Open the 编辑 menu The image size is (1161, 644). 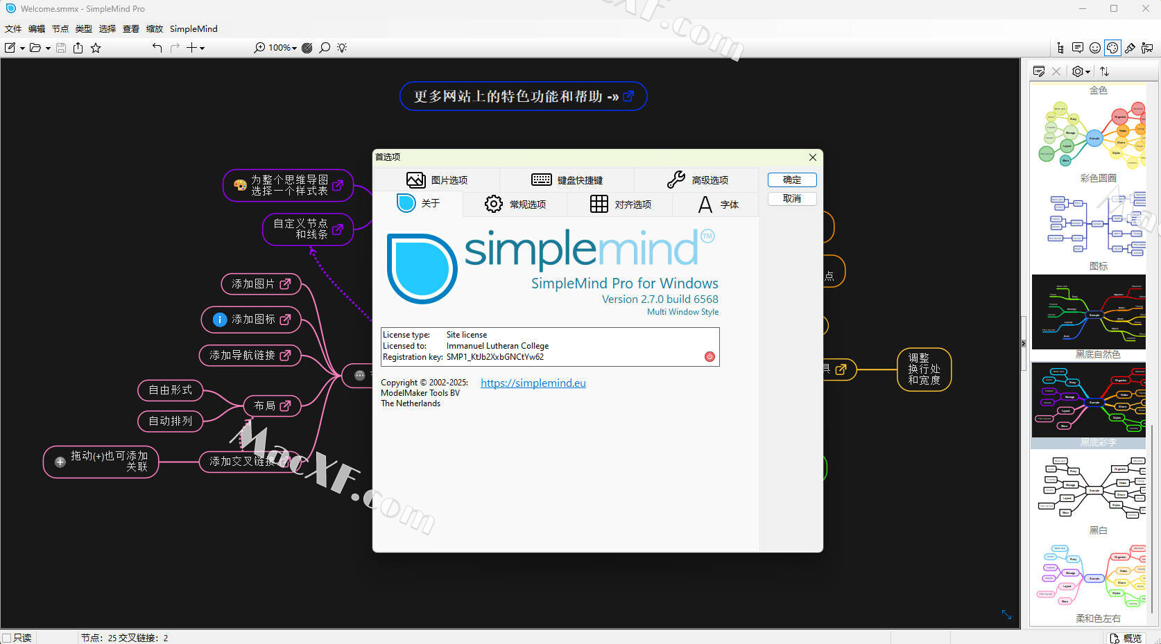(37, 28)
